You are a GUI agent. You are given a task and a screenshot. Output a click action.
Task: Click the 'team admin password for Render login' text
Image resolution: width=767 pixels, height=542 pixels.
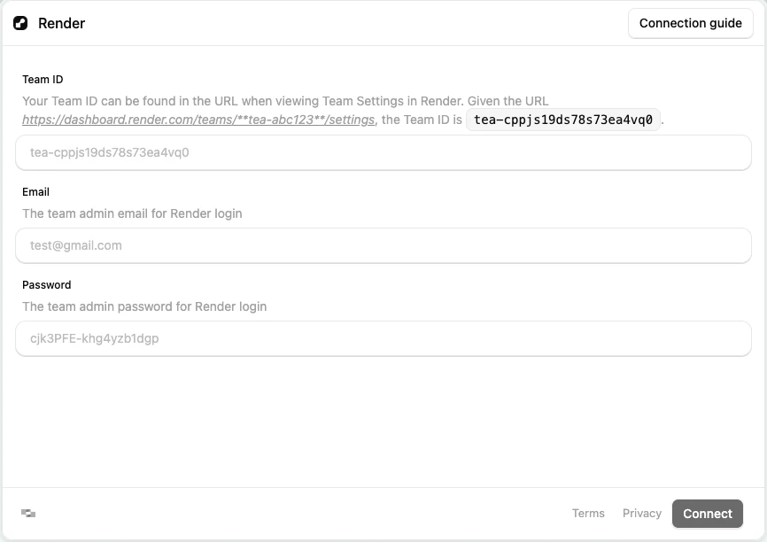click(x=144, y=306)
